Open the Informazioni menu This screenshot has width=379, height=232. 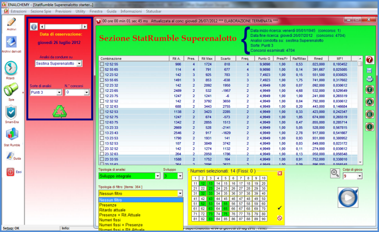[131, 11]
